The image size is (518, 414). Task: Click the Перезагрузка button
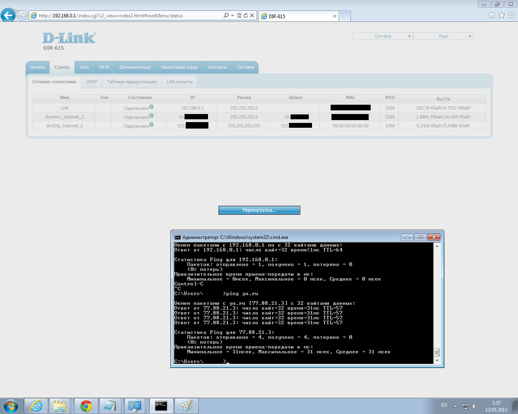point(259,210)
